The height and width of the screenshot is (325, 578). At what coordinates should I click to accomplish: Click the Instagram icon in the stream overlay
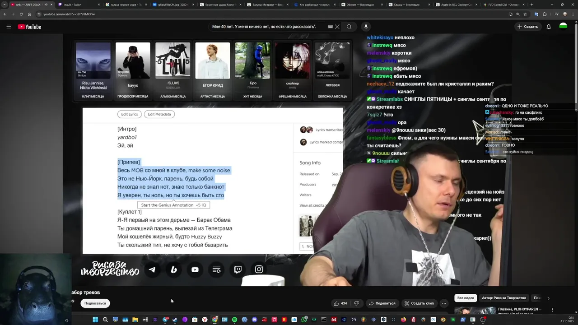coord(259,269)
